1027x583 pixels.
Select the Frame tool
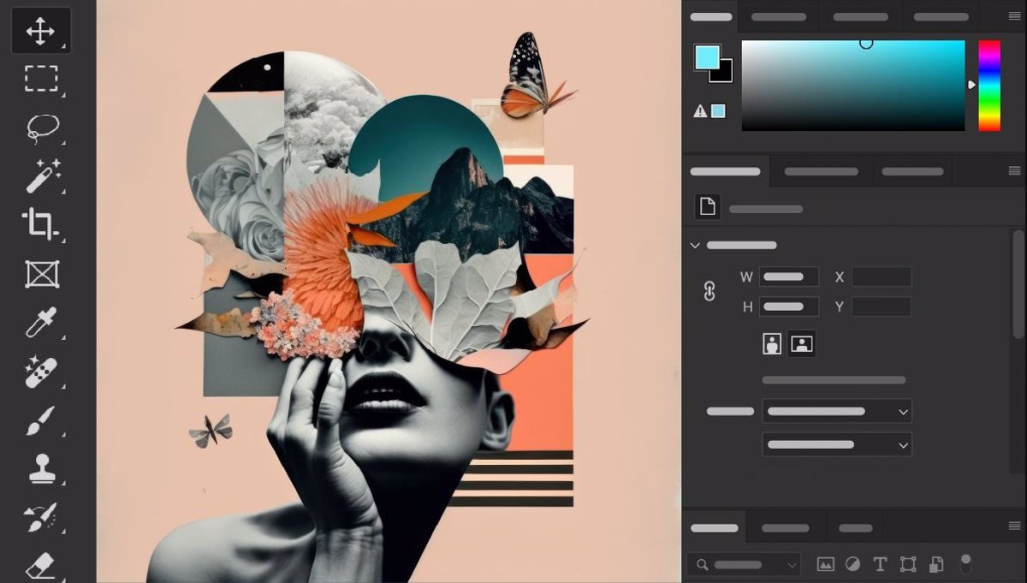click(41, 274)
